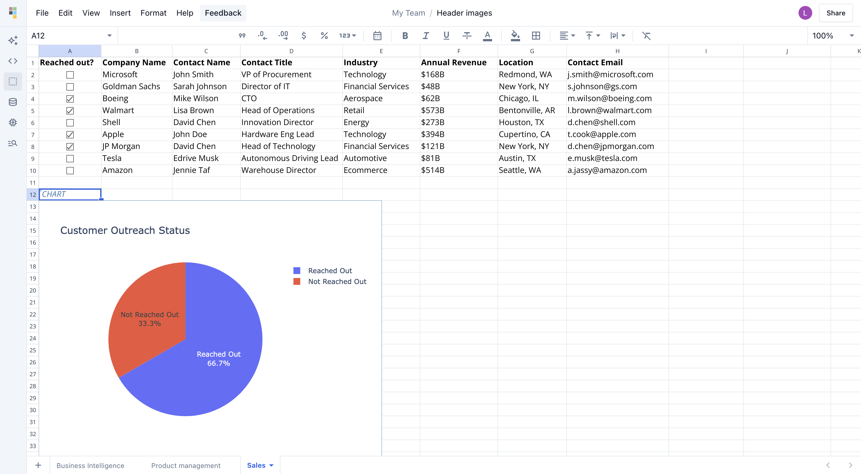Screen dimensions: 861x474
Task: Uncheck the Reached out box for Walmart
Action: pyautogui.click(x=70, y=111)
